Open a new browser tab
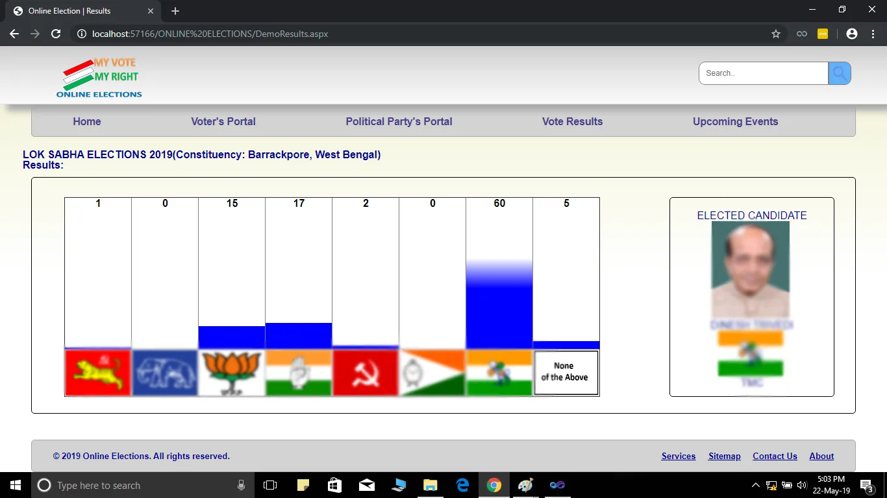Image resolution: width=887 pixels, height=498 pixels. click(175, 11)
